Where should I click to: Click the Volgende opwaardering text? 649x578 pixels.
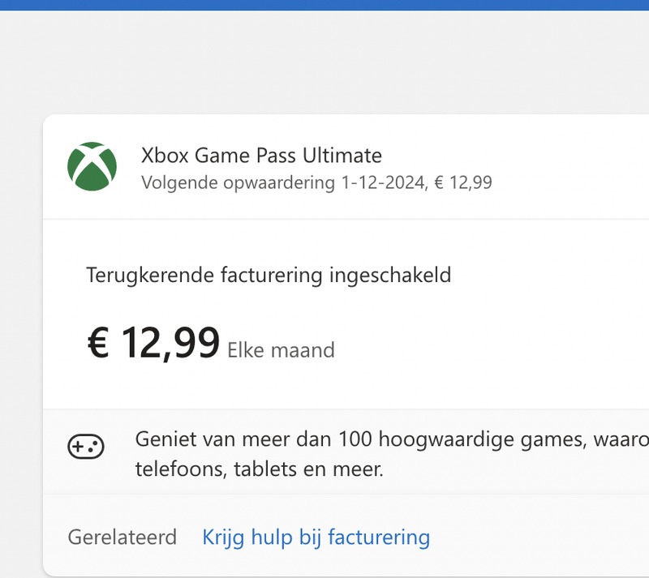click(x=238, y=182)
